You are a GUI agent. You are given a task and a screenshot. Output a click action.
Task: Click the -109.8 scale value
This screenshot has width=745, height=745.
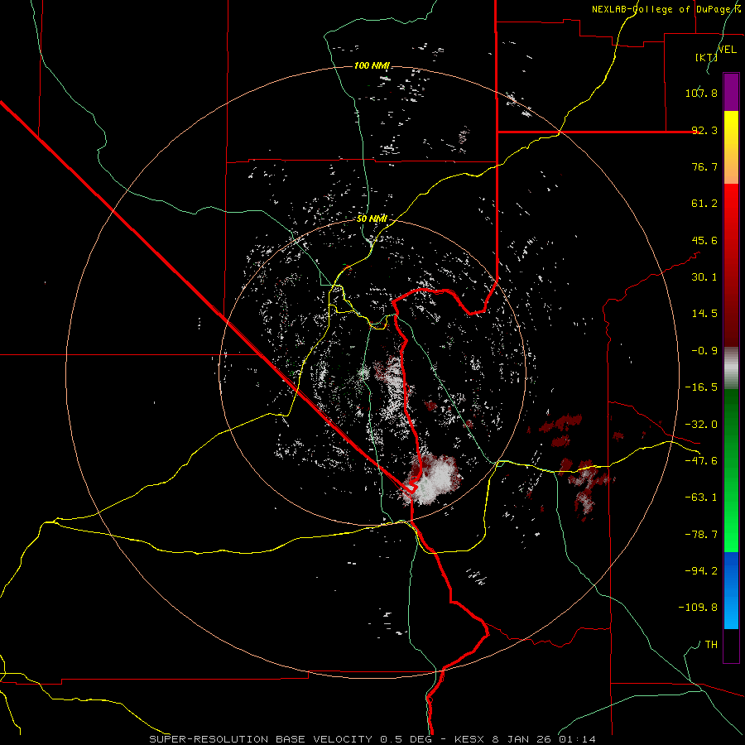698,608
